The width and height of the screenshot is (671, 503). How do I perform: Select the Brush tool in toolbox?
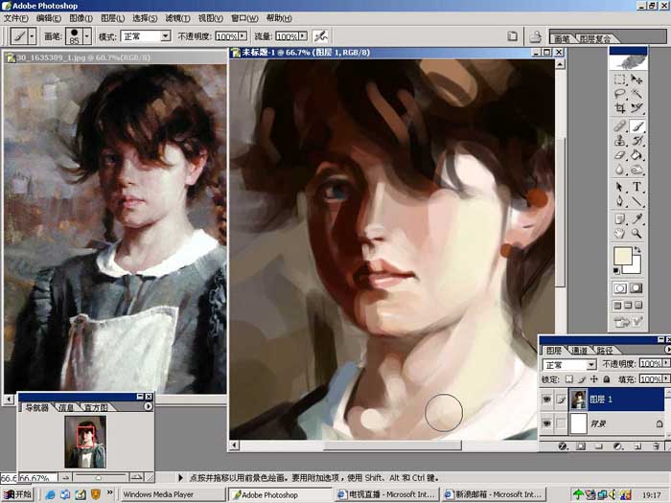point(636,126)
